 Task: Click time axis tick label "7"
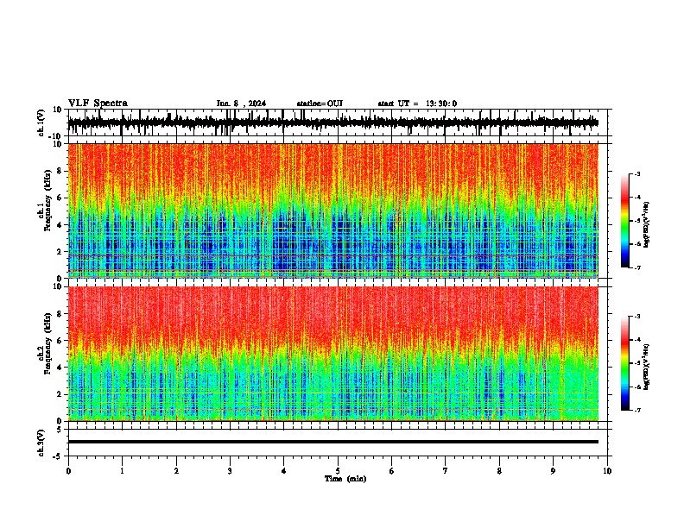pos(446,471)
